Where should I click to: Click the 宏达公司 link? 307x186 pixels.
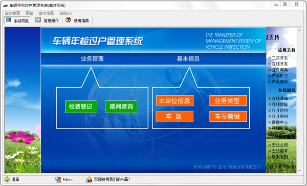point(279,145)
